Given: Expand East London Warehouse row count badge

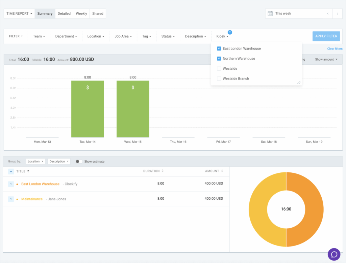Looking at the screenshot, I should 11,184.
